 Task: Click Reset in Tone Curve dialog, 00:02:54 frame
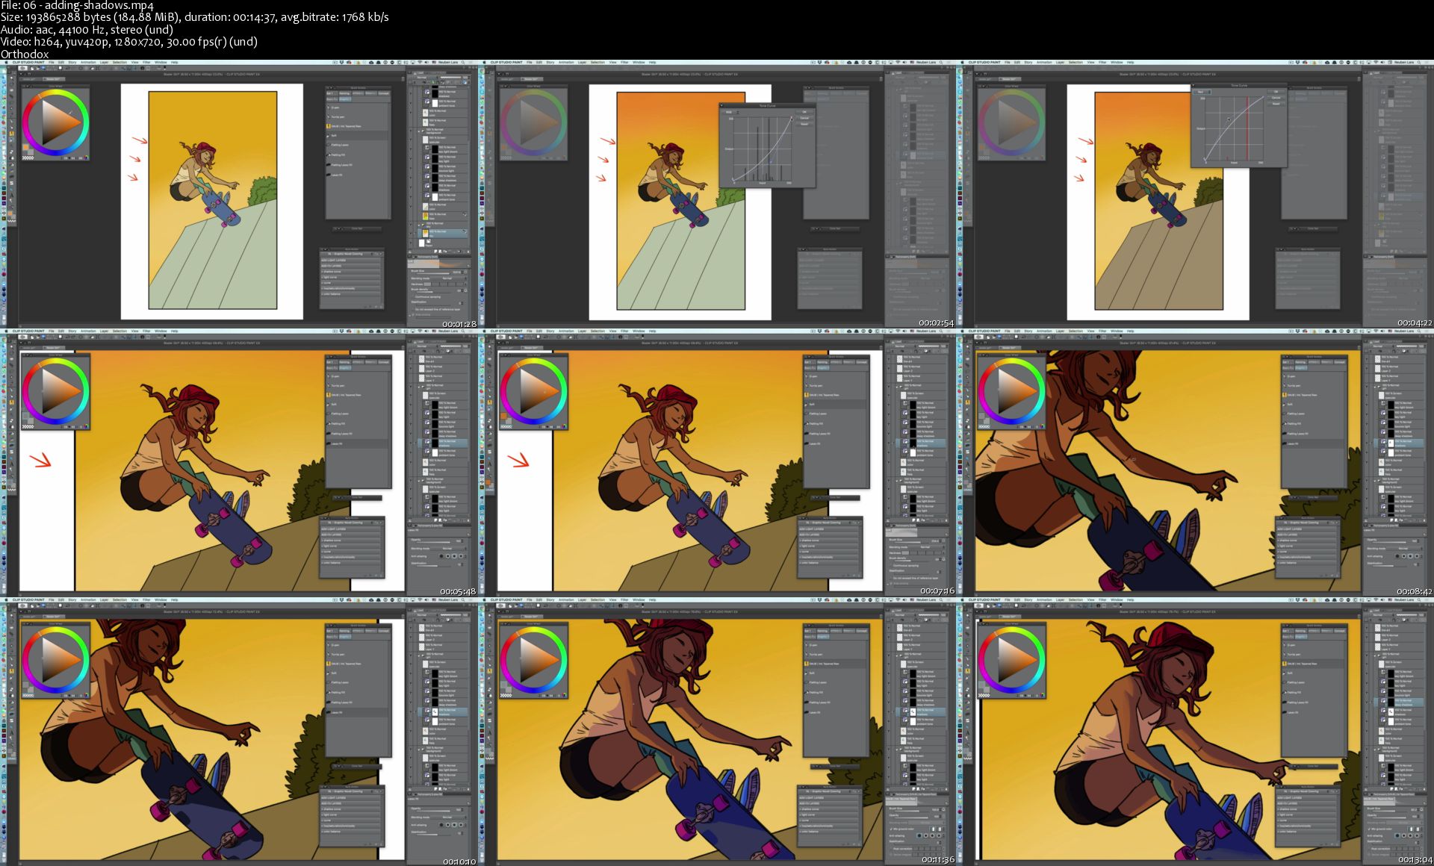pos(804,124)
